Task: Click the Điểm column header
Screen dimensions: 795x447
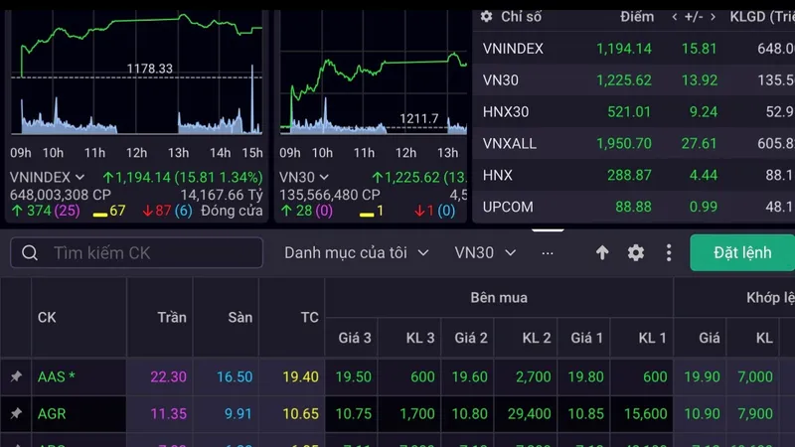Action: pyautogui.click(x=637, y=17)
